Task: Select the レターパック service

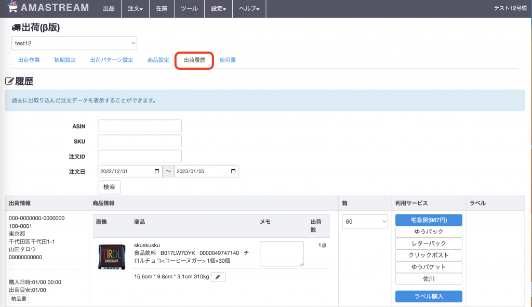Action: (x=429, y=244)
